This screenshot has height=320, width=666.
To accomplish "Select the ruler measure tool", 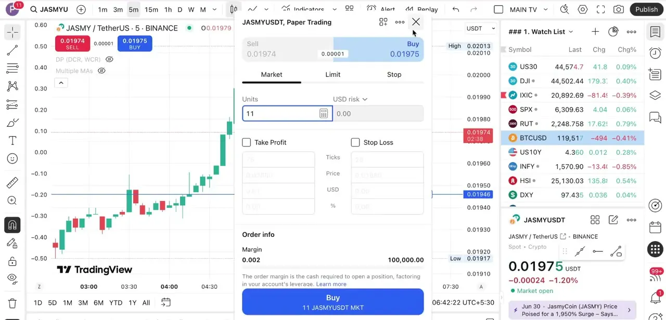I will coord(12,182).
